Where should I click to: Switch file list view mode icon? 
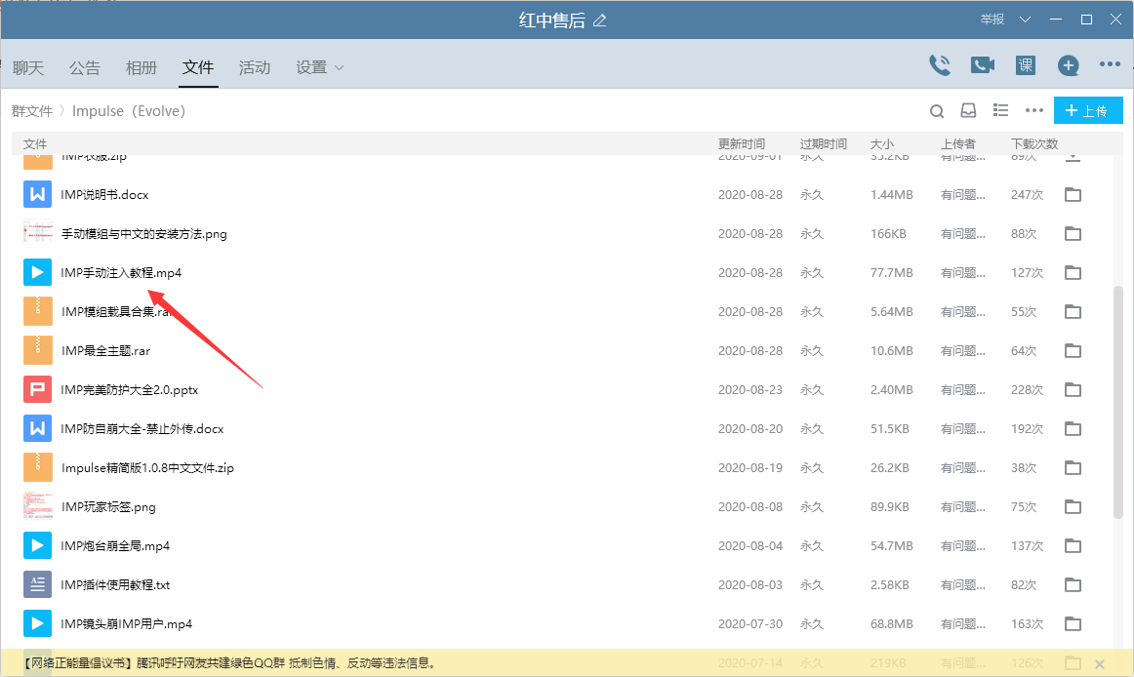click(1001, 110)
